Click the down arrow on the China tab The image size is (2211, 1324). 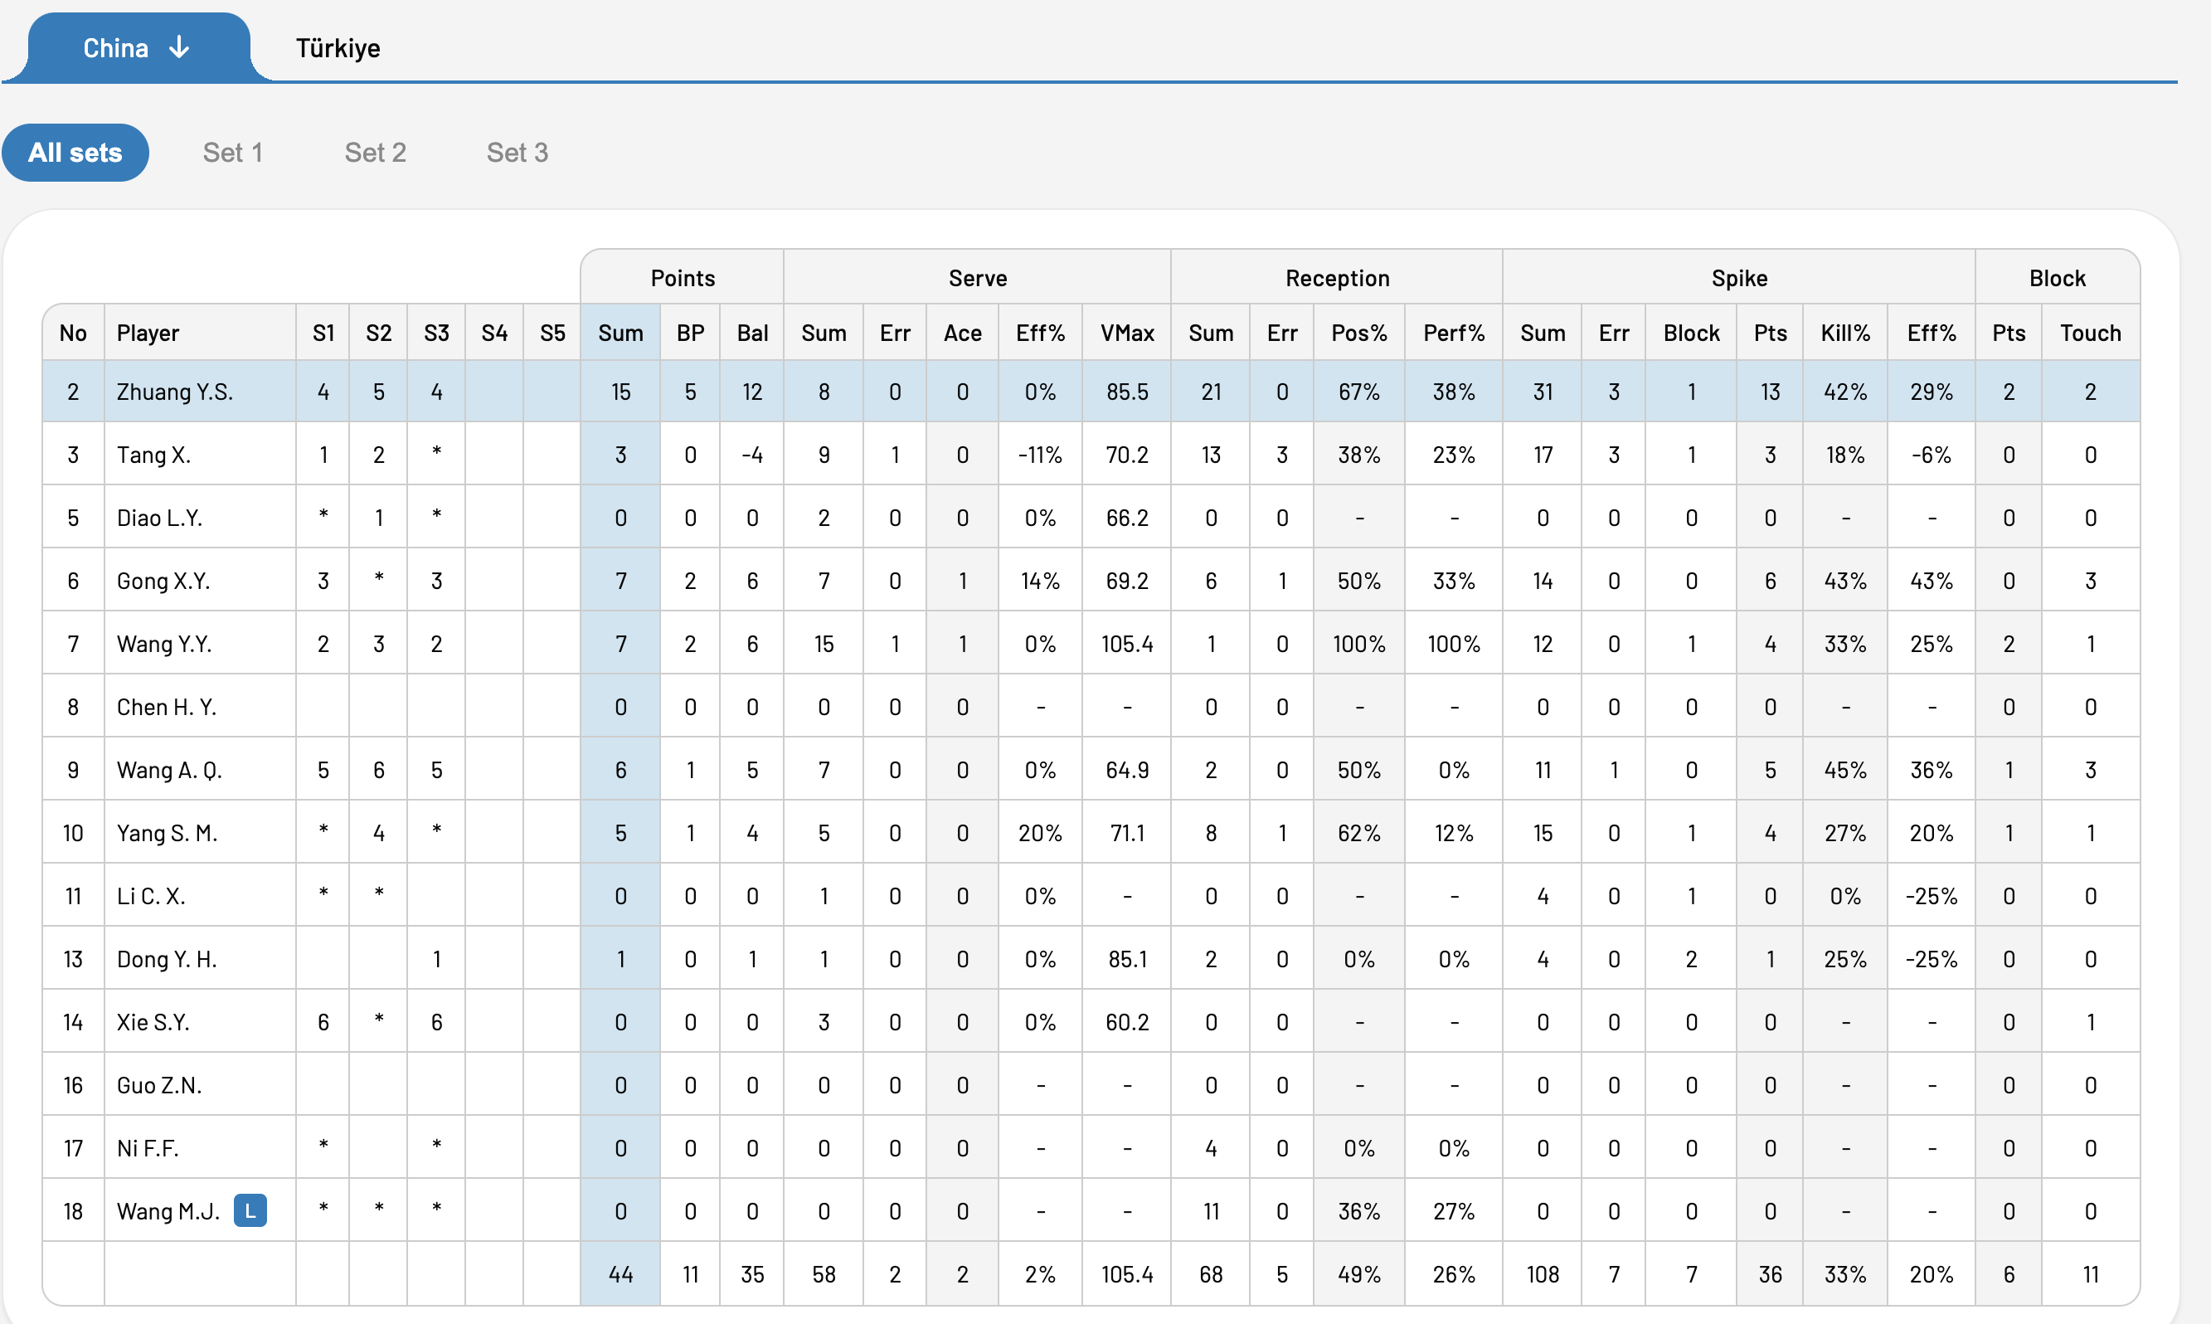pyautogui.click(x=179, y=47)
